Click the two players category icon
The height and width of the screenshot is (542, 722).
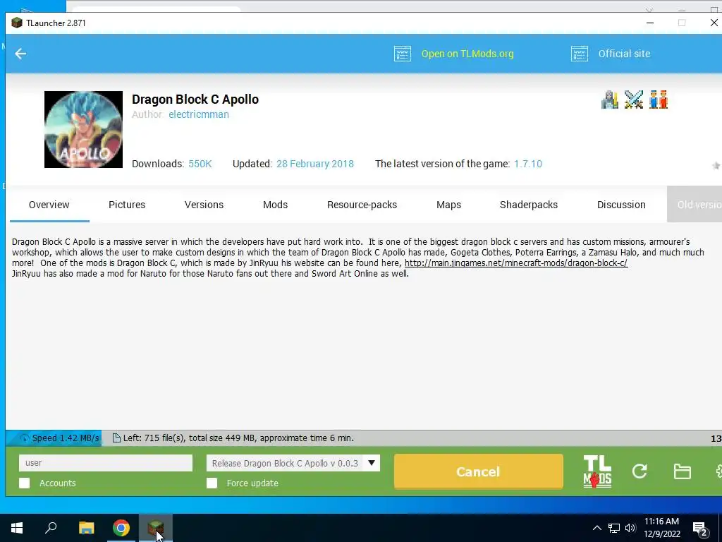click(x=658, y=100)
